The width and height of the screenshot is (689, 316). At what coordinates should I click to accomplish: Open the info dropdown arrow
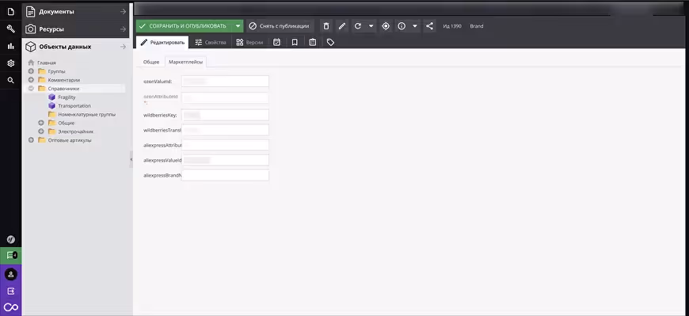pos(414,26)
